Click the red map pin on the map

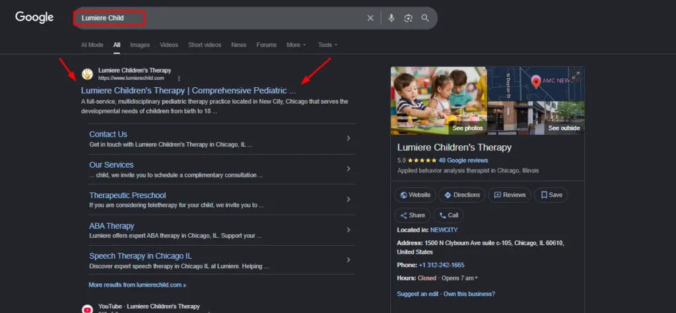(536, 81)
